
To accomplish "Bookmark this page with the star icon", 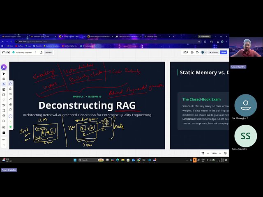I will [199, 41].
